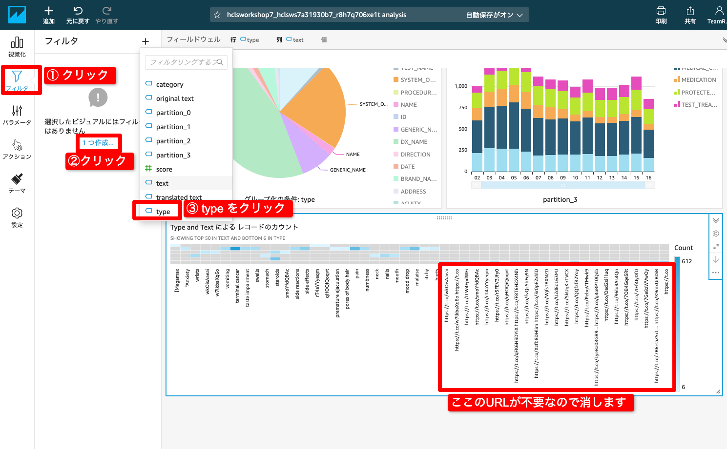Image resolution: width=727 pixels, height=449 pixels.
Task: Click PROCEDUR... legend swatch
Action: [x=396, y=92]
